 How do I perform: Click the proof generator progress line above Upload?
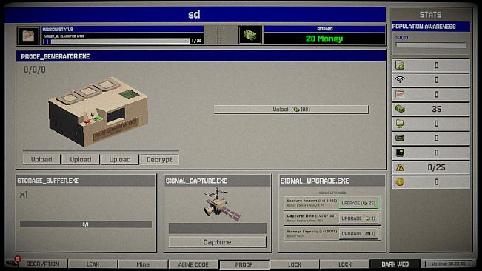tap(101, 150)
